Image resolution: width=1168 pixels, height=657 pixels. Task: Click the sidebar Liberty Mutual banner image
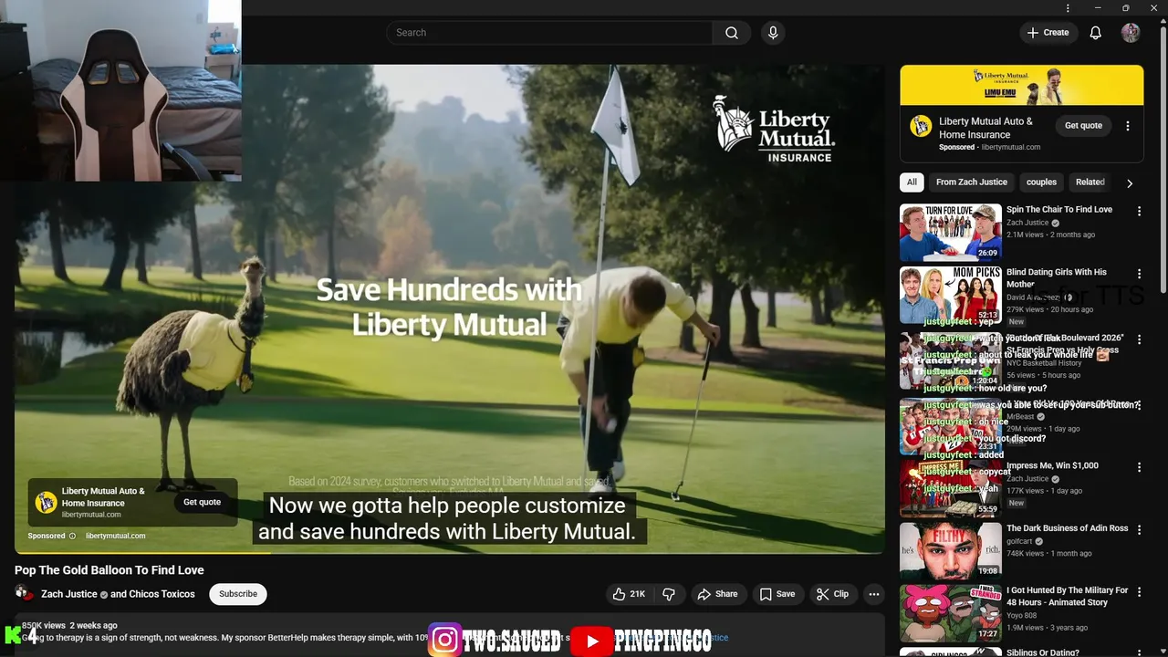1021,85
